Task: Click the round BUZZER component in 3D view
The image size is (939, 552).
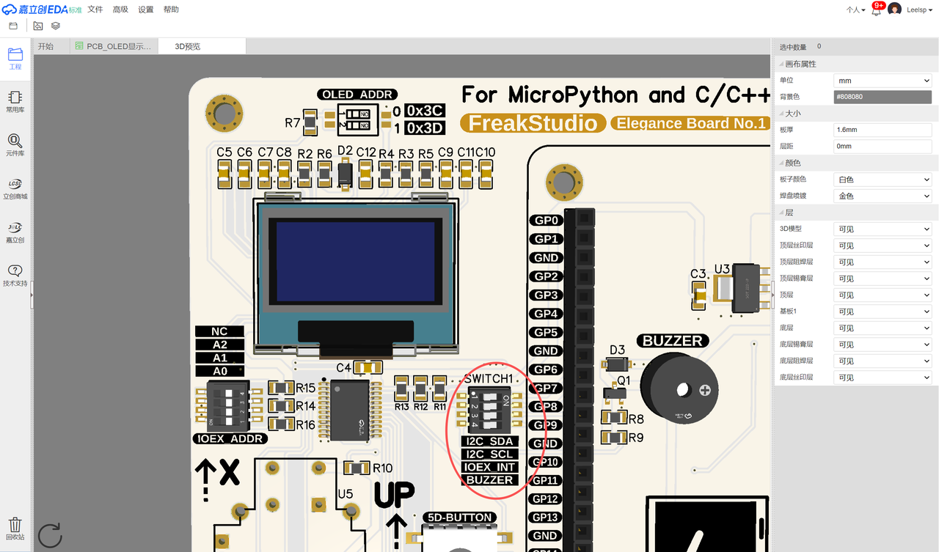Action: click(x=679, y=389)
